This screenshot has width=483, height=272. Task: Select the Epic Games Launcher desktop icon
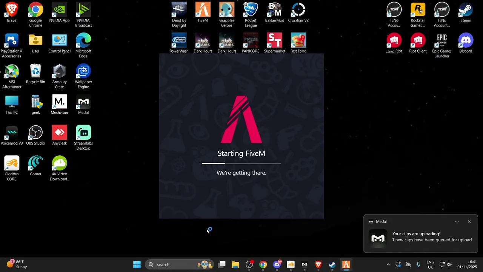(x=442, y=46)
